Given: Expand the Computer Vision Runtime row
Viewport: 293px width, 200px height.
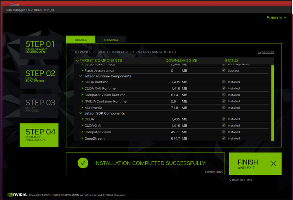Looking at the screenshot, I should 82,95.
